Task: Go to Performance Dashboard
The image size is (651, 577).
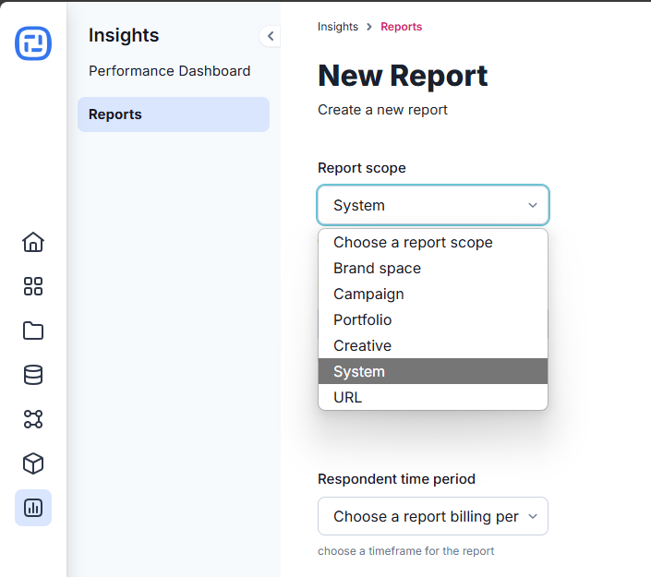Action: (x=169, y=71)
